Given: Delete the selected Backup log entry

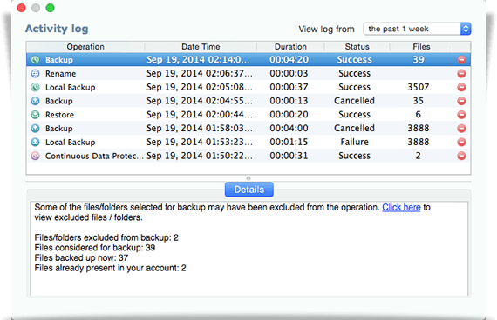Looking at the screenshot, I should (x=461, y=60).
